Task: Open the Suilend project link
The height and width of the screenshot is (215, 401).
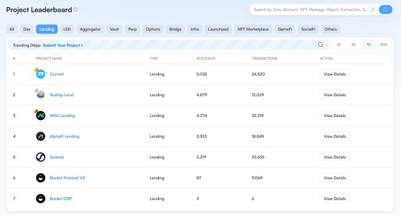Action: coord(57,157)
